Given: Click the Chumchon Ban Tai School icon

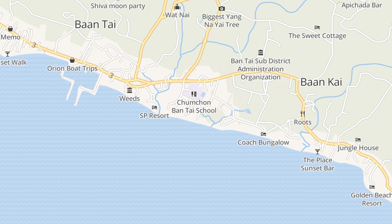Looking at the screenshot, I should (194, 94).
